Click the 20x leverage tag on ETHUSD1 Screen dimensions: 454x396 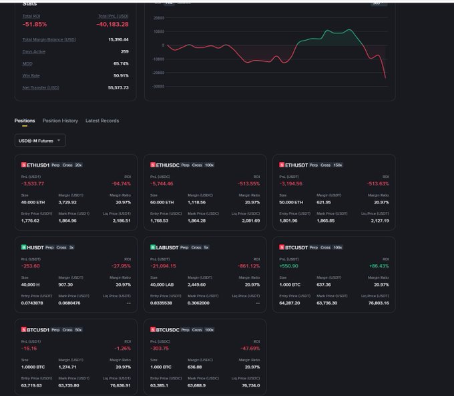79,165
